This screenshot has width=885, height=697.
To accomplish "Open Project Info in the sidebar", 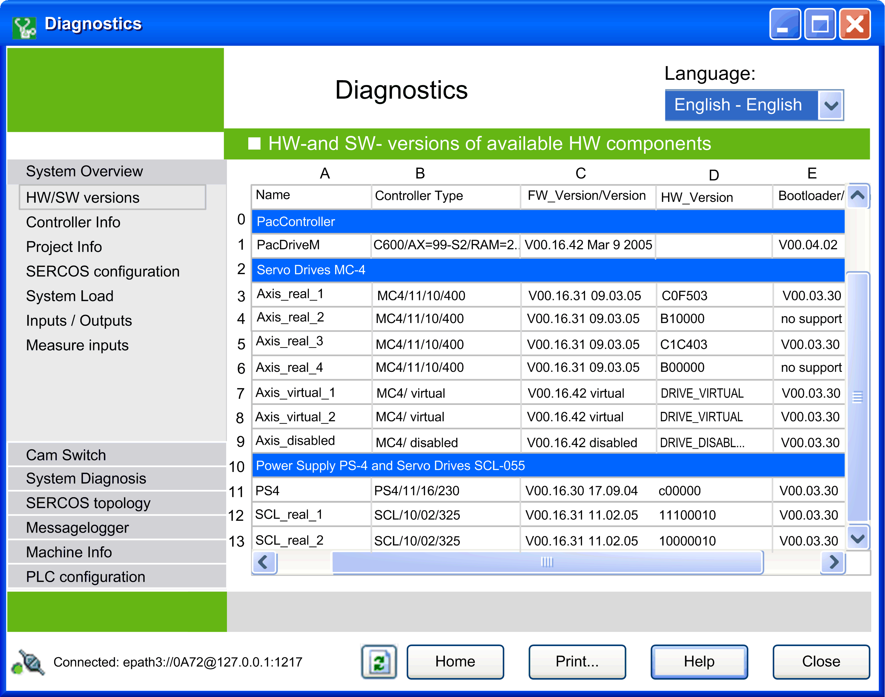I will (x=64, y=247).
